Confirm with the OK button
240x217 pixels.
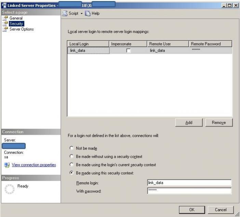192,210
